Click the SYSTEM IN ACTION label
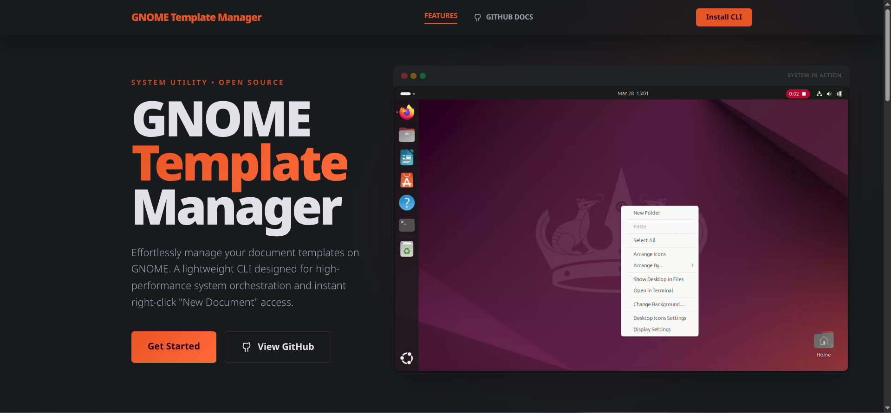The height and width of the screenshot is (413, 891). [814, 75]
